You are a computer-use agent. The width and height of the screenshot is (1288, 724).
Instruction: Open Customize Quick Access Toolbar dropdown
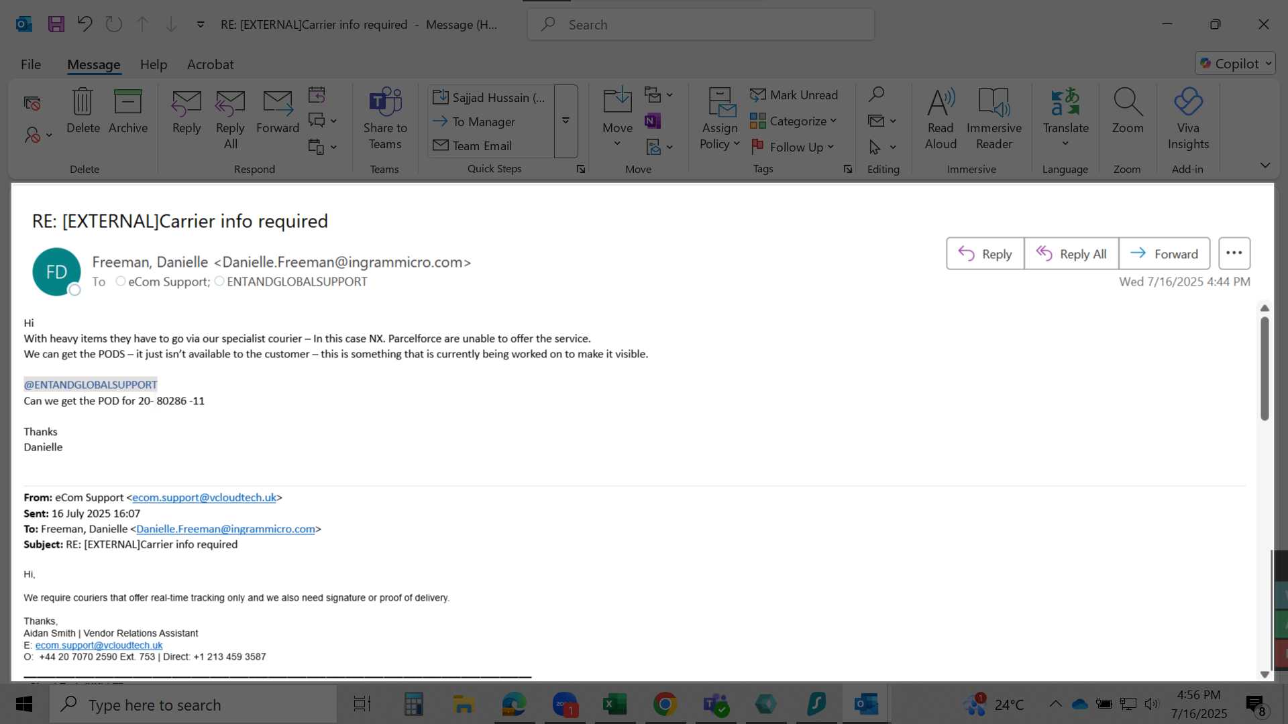click(x=200, y=25)
